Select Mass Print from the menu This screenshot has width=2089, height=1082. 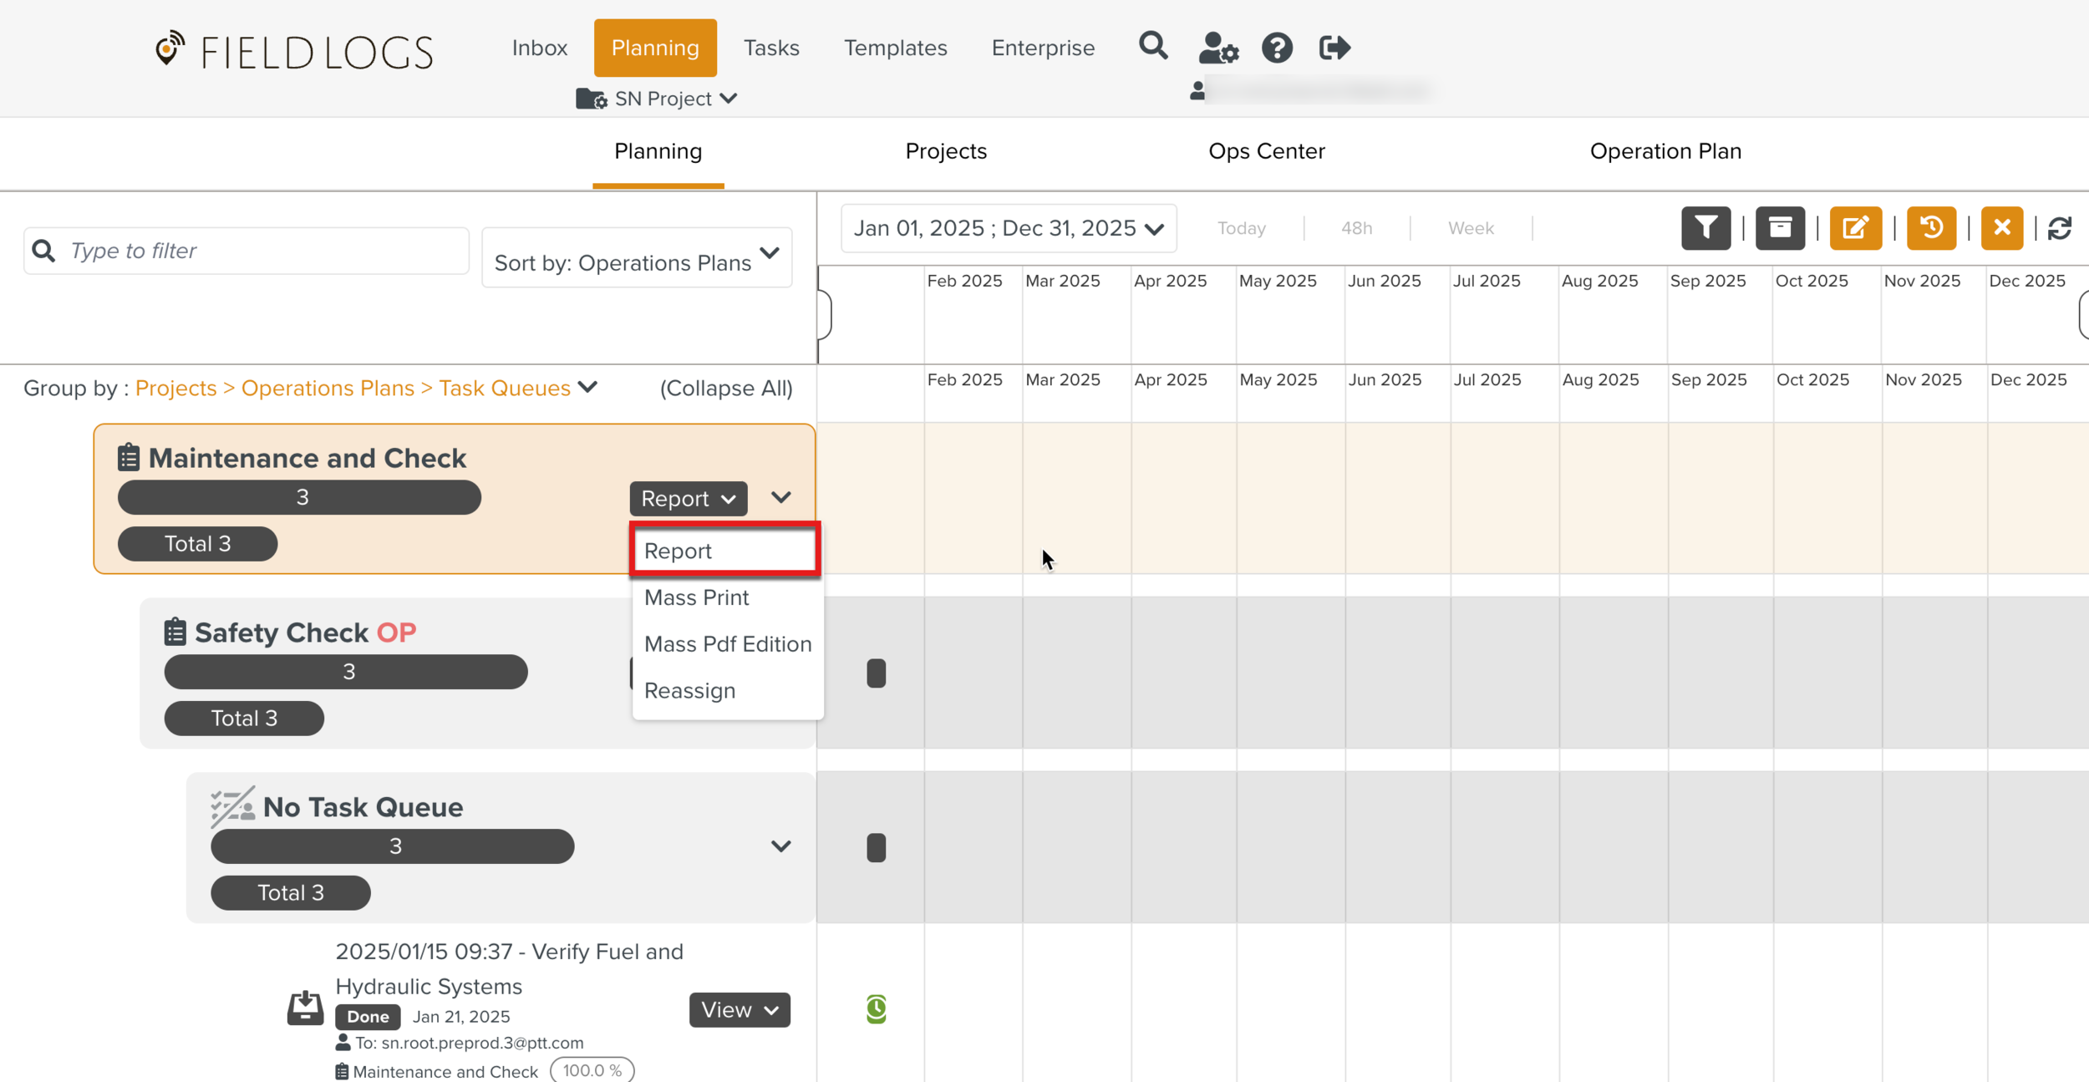(696, 597)
